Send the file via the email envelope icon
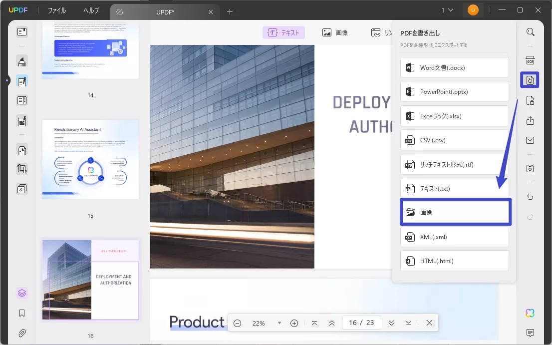This screenshot has height=345, width=552. pyautogui.click(x=530, y=140)
